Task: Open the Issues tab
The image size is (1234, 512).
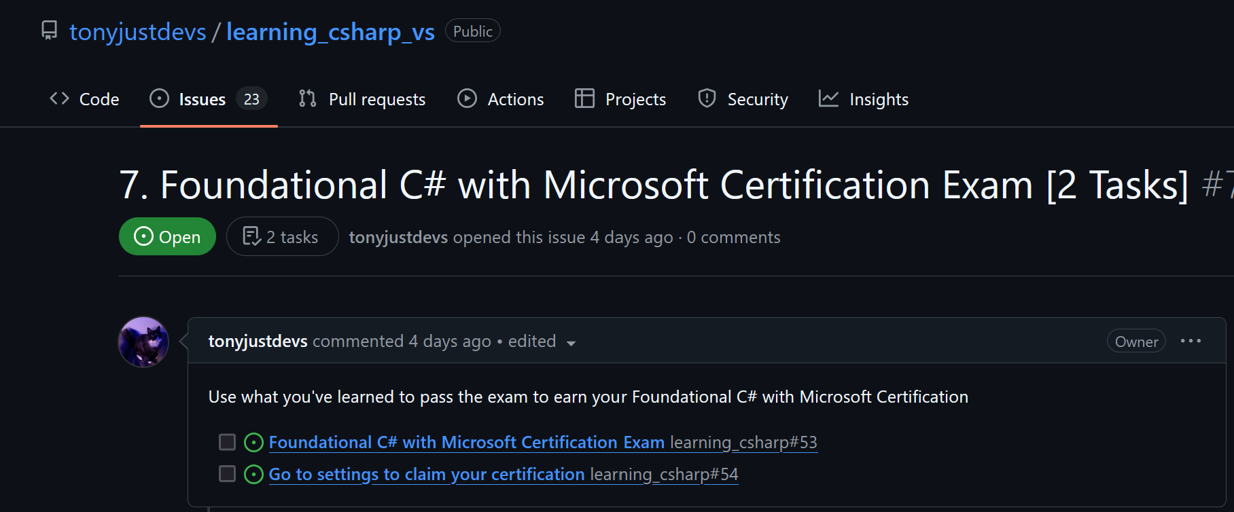Action: coord(208,99)
